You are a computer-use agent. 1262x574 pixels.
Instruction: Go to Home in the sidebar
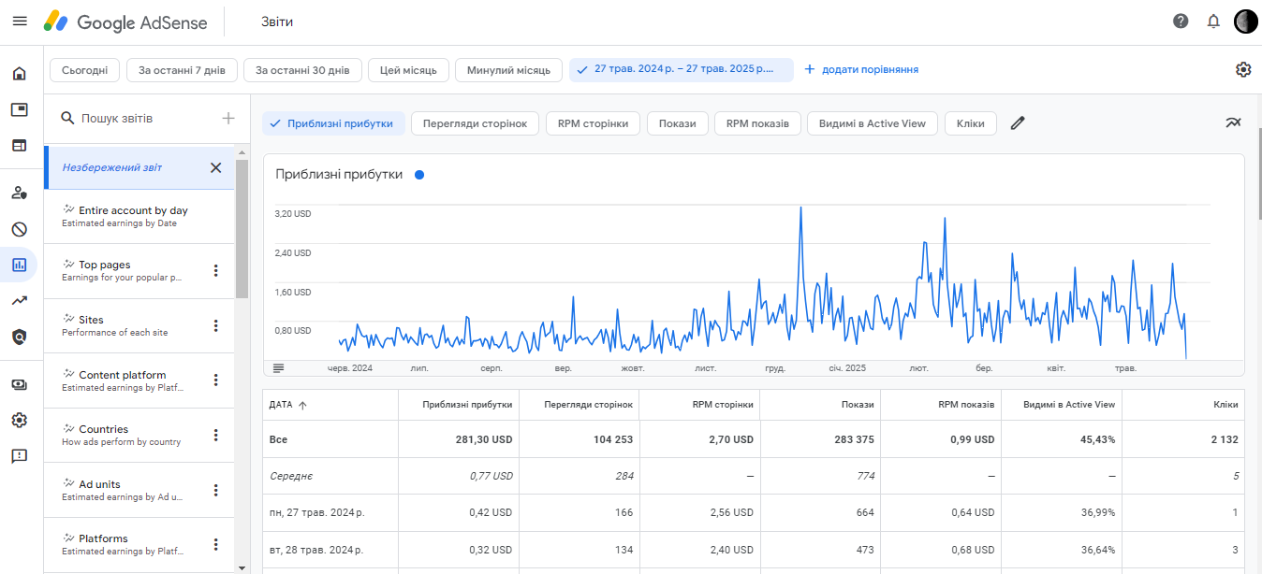pos(19,74)
